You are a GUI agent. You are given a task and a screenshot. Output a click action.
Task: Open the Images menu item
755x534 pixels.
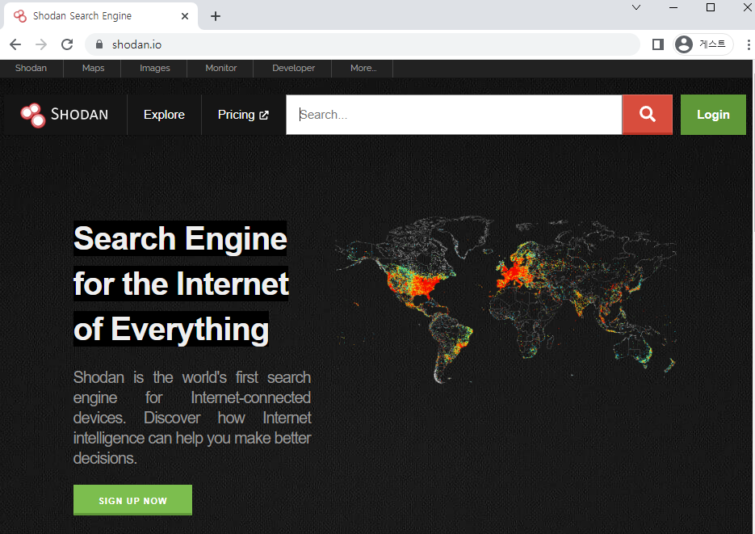(x=154, y=69)
